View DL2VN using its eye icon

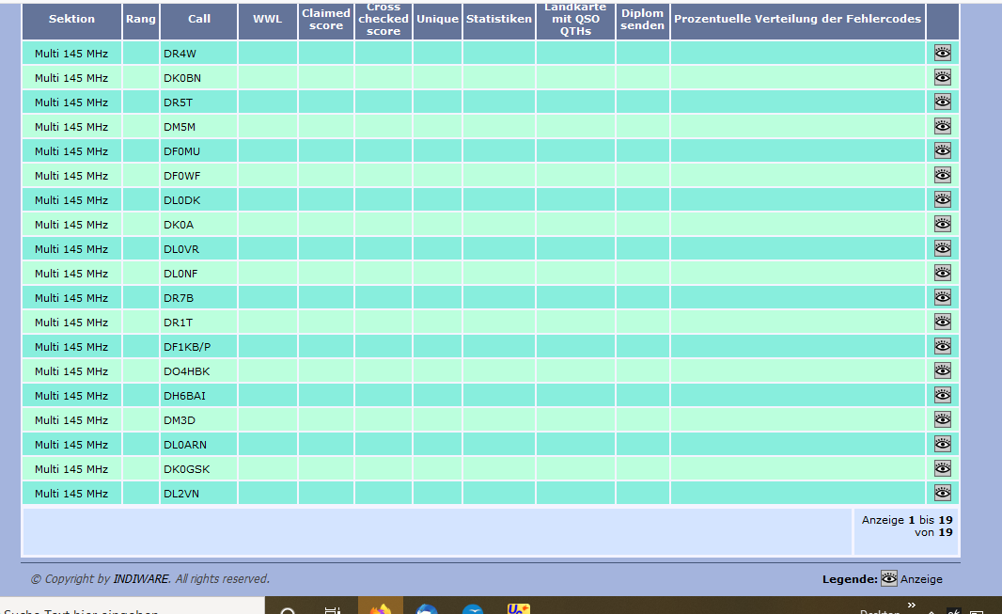pos(943,493)
